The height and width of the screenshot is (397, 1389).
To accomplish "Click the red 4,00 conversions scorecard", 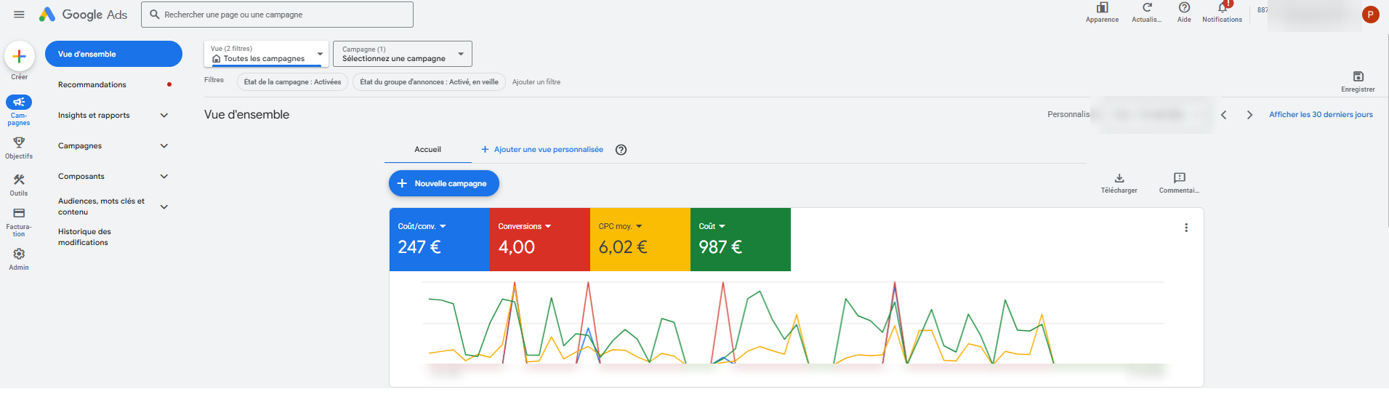I will point(540,240).
